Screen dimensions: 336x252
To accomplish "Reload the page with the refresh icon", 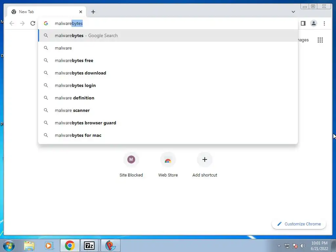I will click(33, 23).
